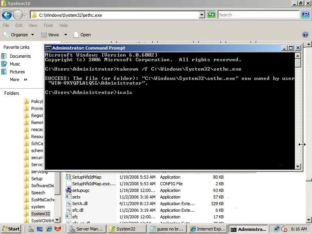Switch to the guess no br... Notepad task
This screenshot has height=234, width=312.
[x=167, y=229]
